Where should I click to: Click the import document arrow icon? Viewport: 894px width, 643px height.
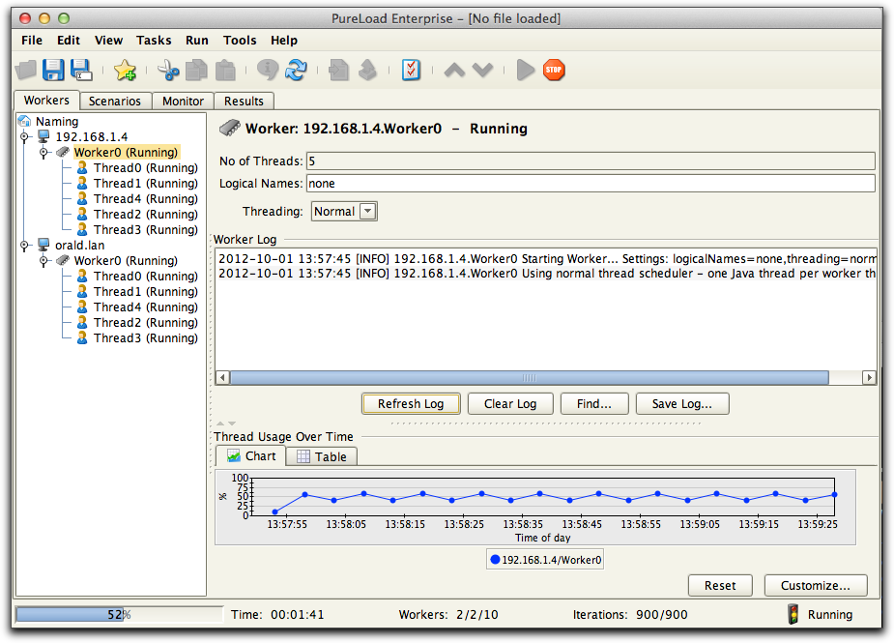[338, 71]
